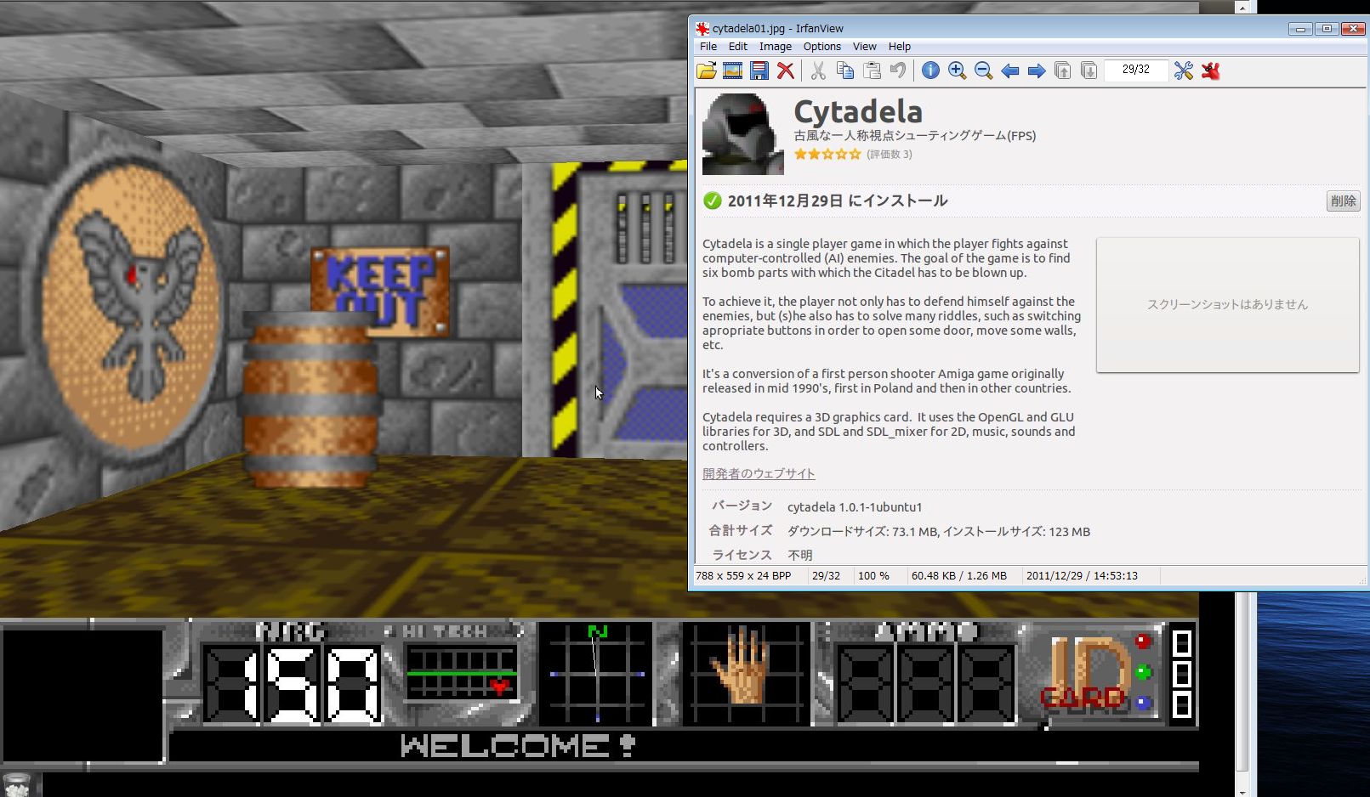Viewport: 1370px width, 797px height.
Task: Click the Cytadela soldier helmet app icon
Action: (x=742, y=134)
